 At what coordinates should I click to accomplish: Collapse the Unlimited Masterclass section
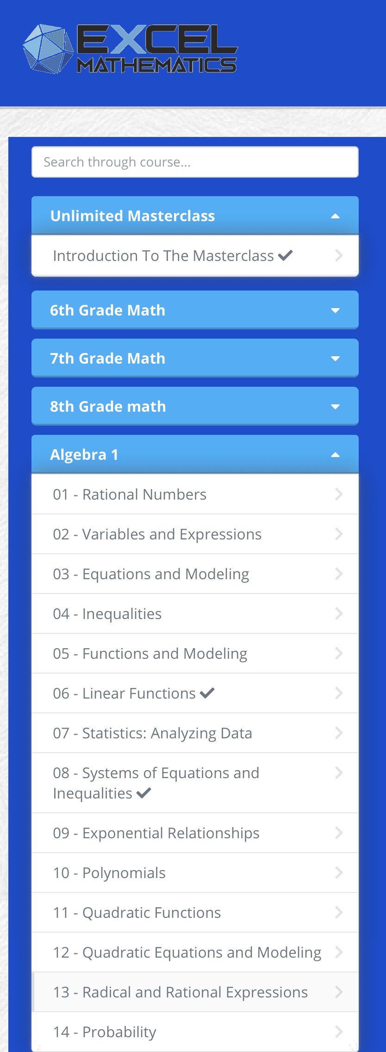tap(335, 215)
